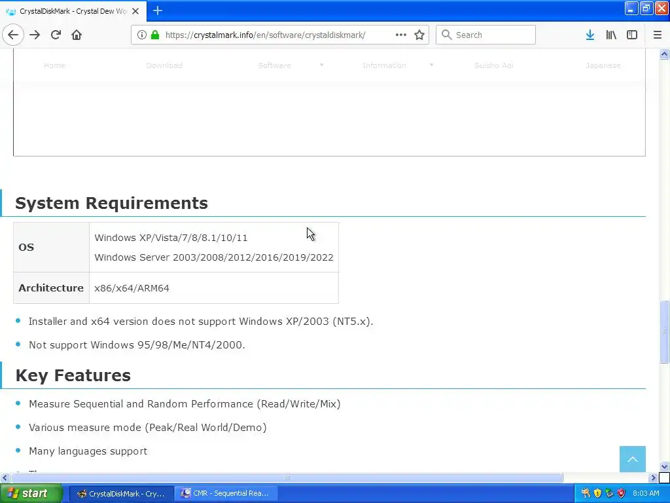
Task: Bookmark this page with the star
Action: click(419, 35)
